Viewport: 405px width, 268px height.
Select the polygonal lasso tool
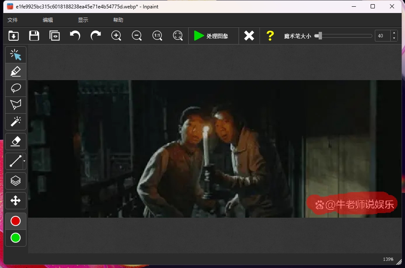(x=16, y=105)
